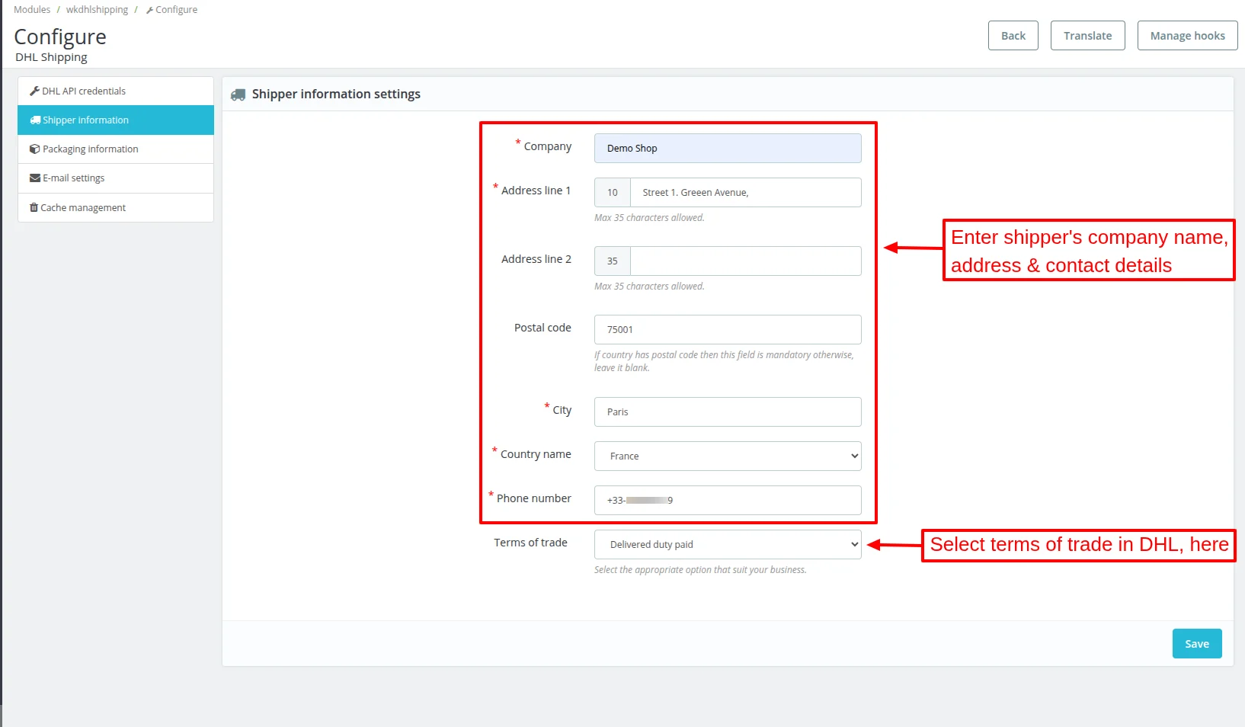Click the Country name label
Screen dimensions: 1245x727
[x=536, y=454]
